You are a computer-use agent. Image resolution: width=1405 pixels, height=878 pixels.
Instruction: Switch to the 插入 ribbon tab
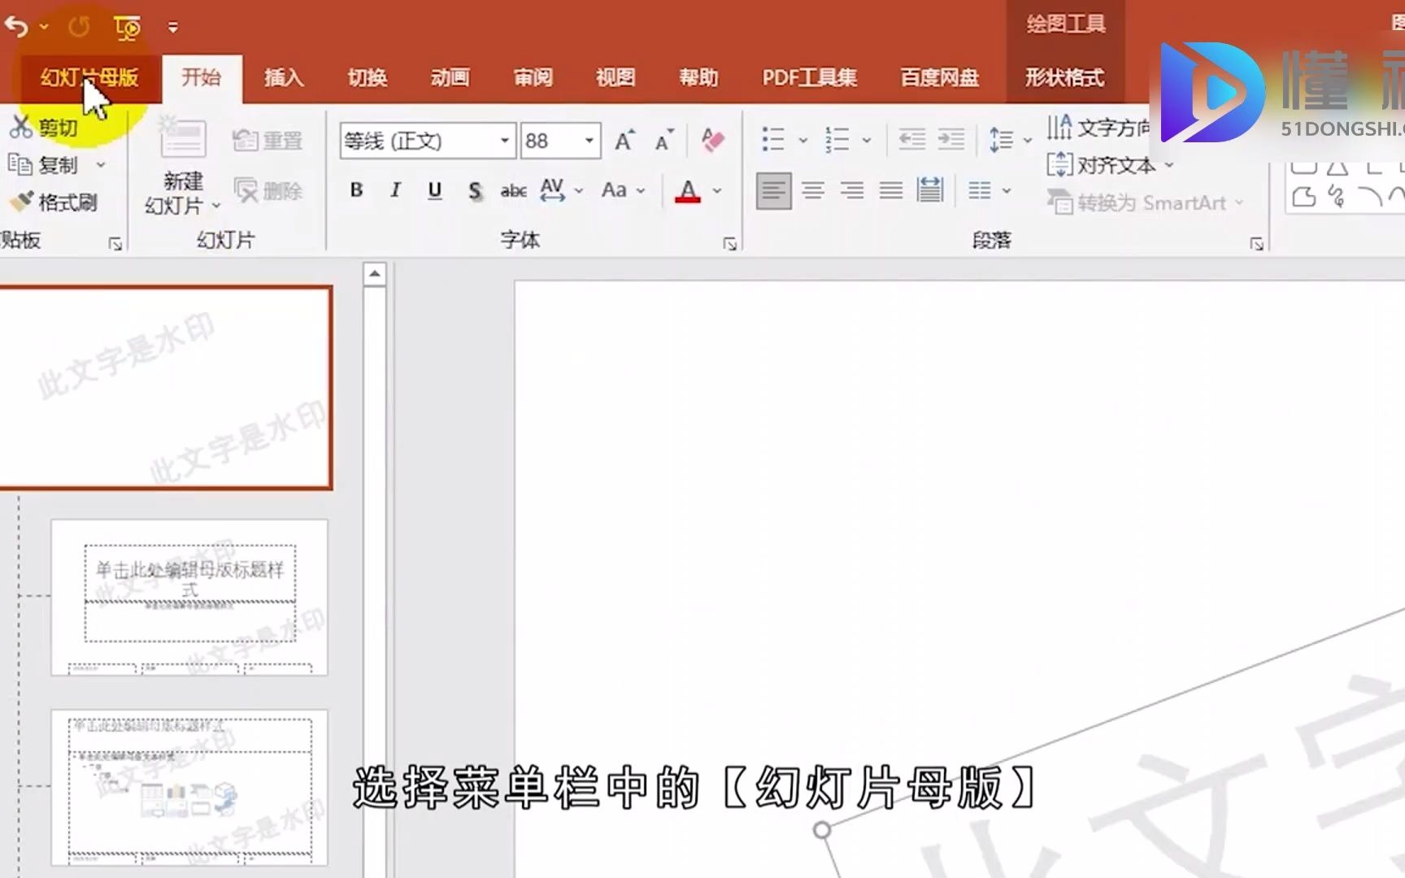pos(283,78)
